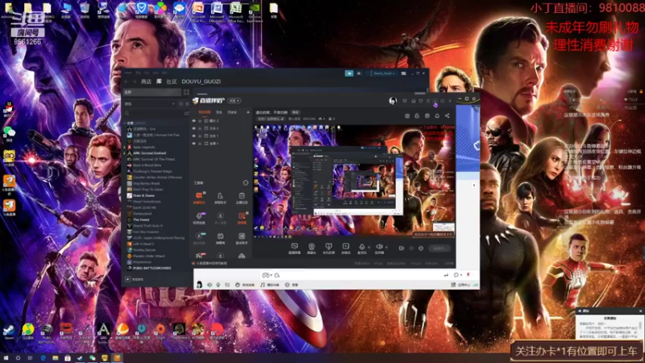Image resolution: width=645 pixels, height=363 pixels.
Task: Open calendar-like toolbox icon in third row
Action: click(x=220, y=237)
